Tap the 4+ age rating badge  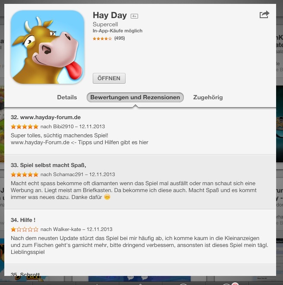(135, 16)
